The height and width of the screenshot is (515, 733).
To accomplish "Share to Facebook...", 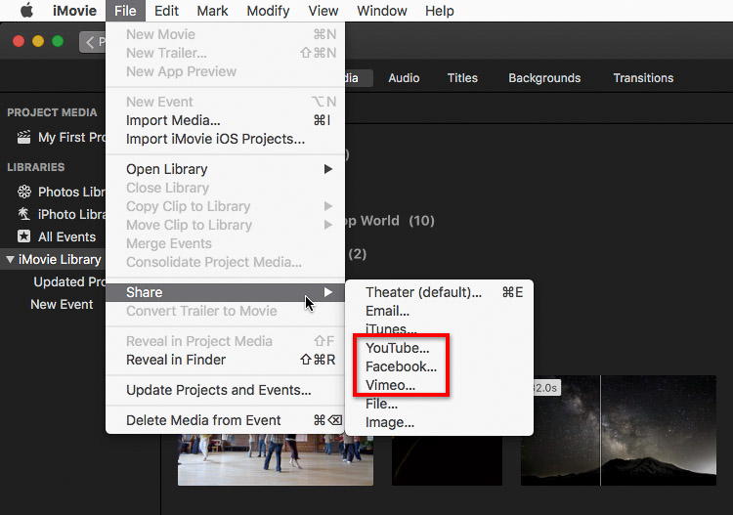I will (439, 366).
